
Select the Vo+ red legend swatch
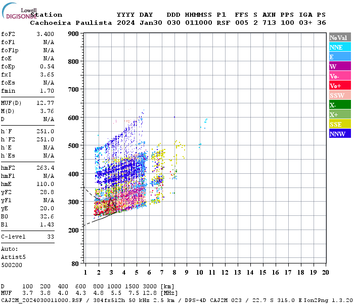coord(340,85)
